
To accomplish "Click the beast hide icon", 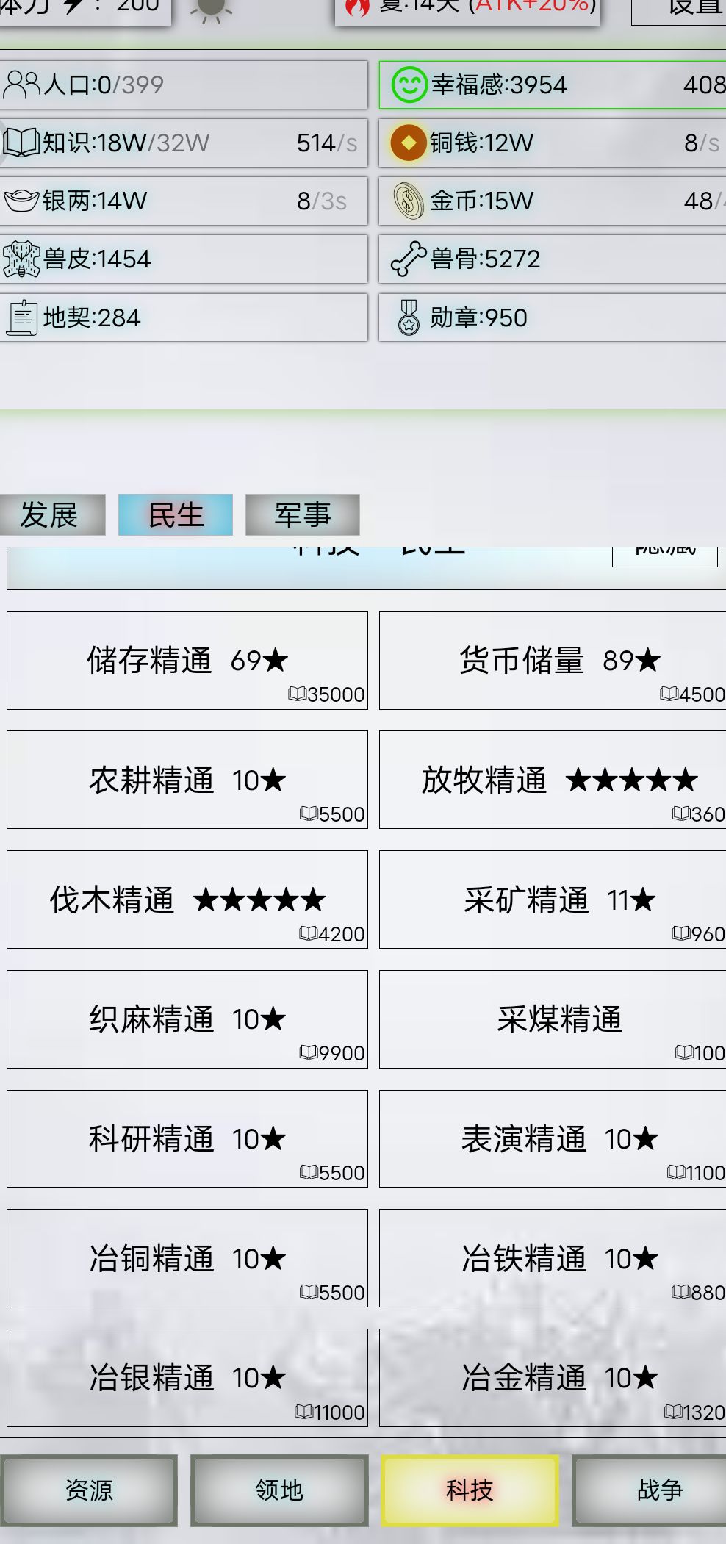I will click(x=21, y=259).
